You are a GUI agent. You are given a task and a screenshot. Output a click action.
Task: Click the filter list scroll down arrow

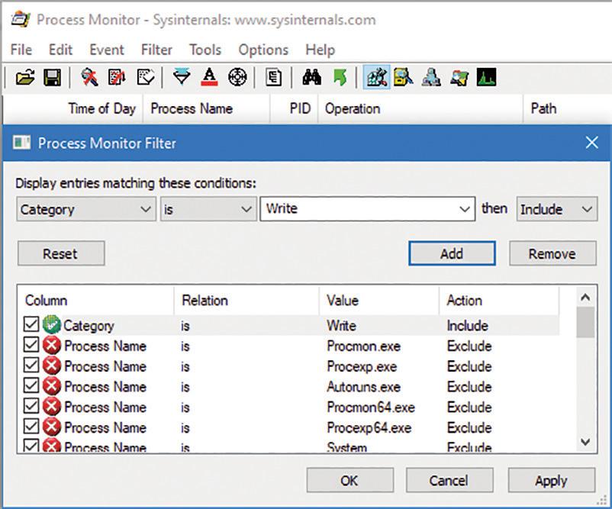click(x=585, y=442)
